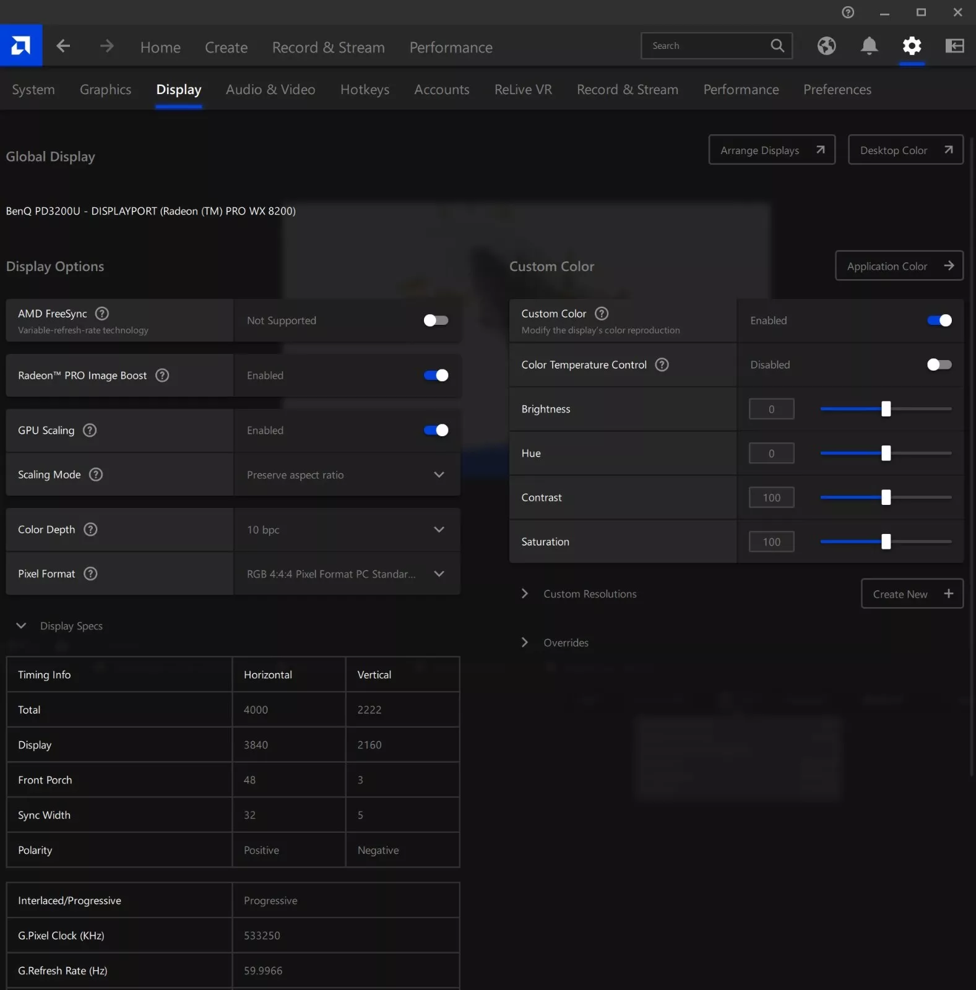Expand the Overrides section

tap(525, 642)
